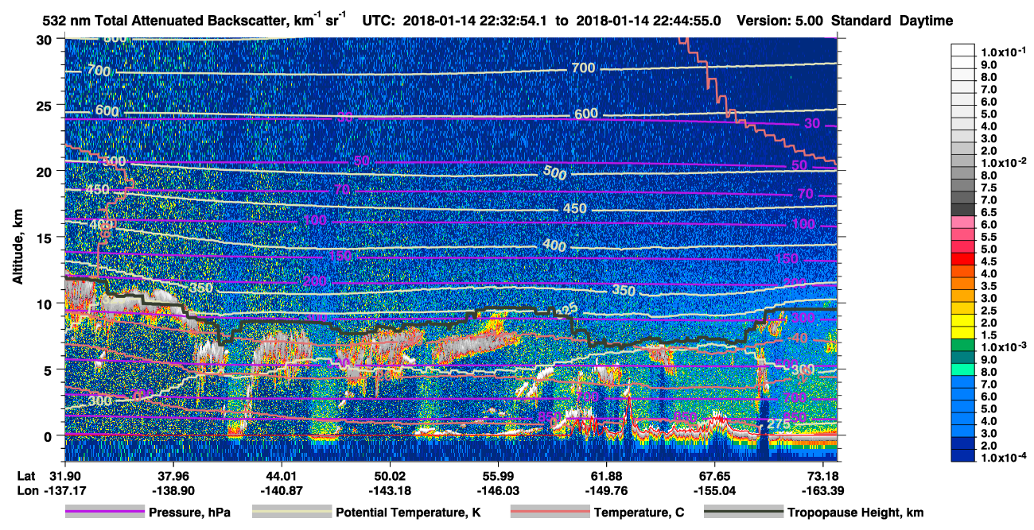Click dark Tropopause Height legend line sample
The width and height of the screenshot is (1034, 530).
click(744, 513)
